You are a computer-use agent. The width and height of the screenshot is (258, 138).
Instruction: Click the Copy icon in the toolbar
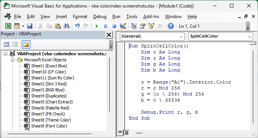49,26
